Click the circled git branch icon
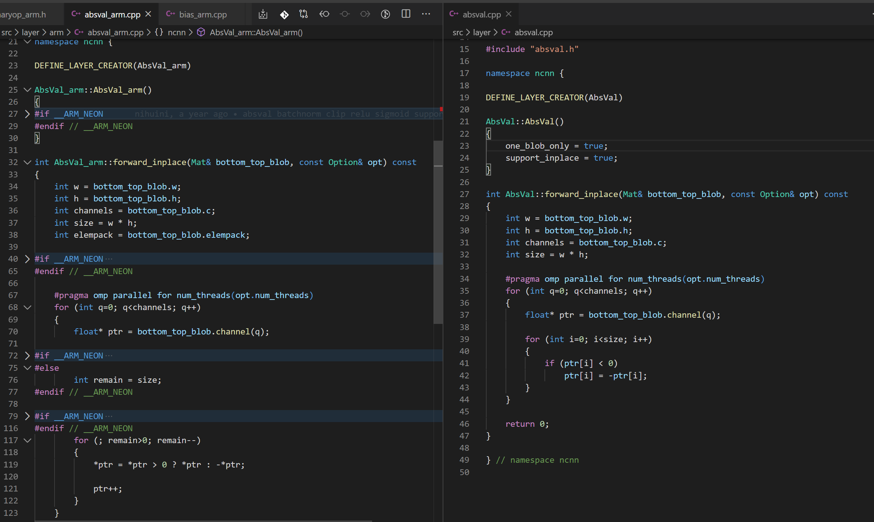The height and width of the screenshot is (522, 874). click(386, 15)
